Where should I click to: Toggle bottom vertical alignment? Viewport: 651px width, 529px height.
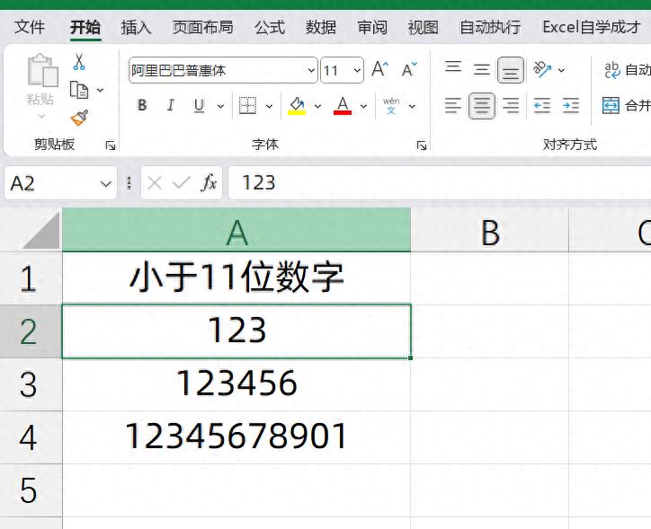click(x=511, y=70)
